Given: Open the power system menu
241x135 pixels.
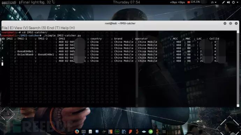Looking at the screenshot, I should [x=233, y=2].
